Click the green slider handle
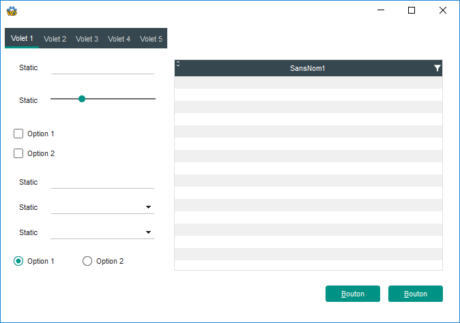The width and height of the screenshot is (460, 323). click(82, 99)
